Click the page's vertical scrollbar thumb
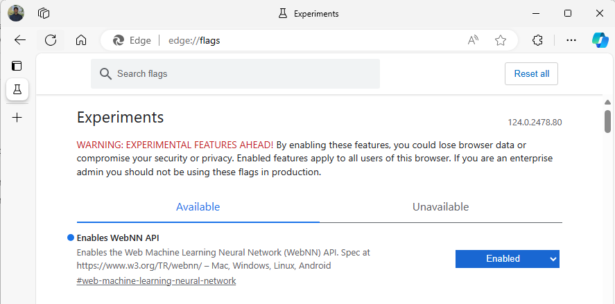615x304 pixels. tap(607, 120)
